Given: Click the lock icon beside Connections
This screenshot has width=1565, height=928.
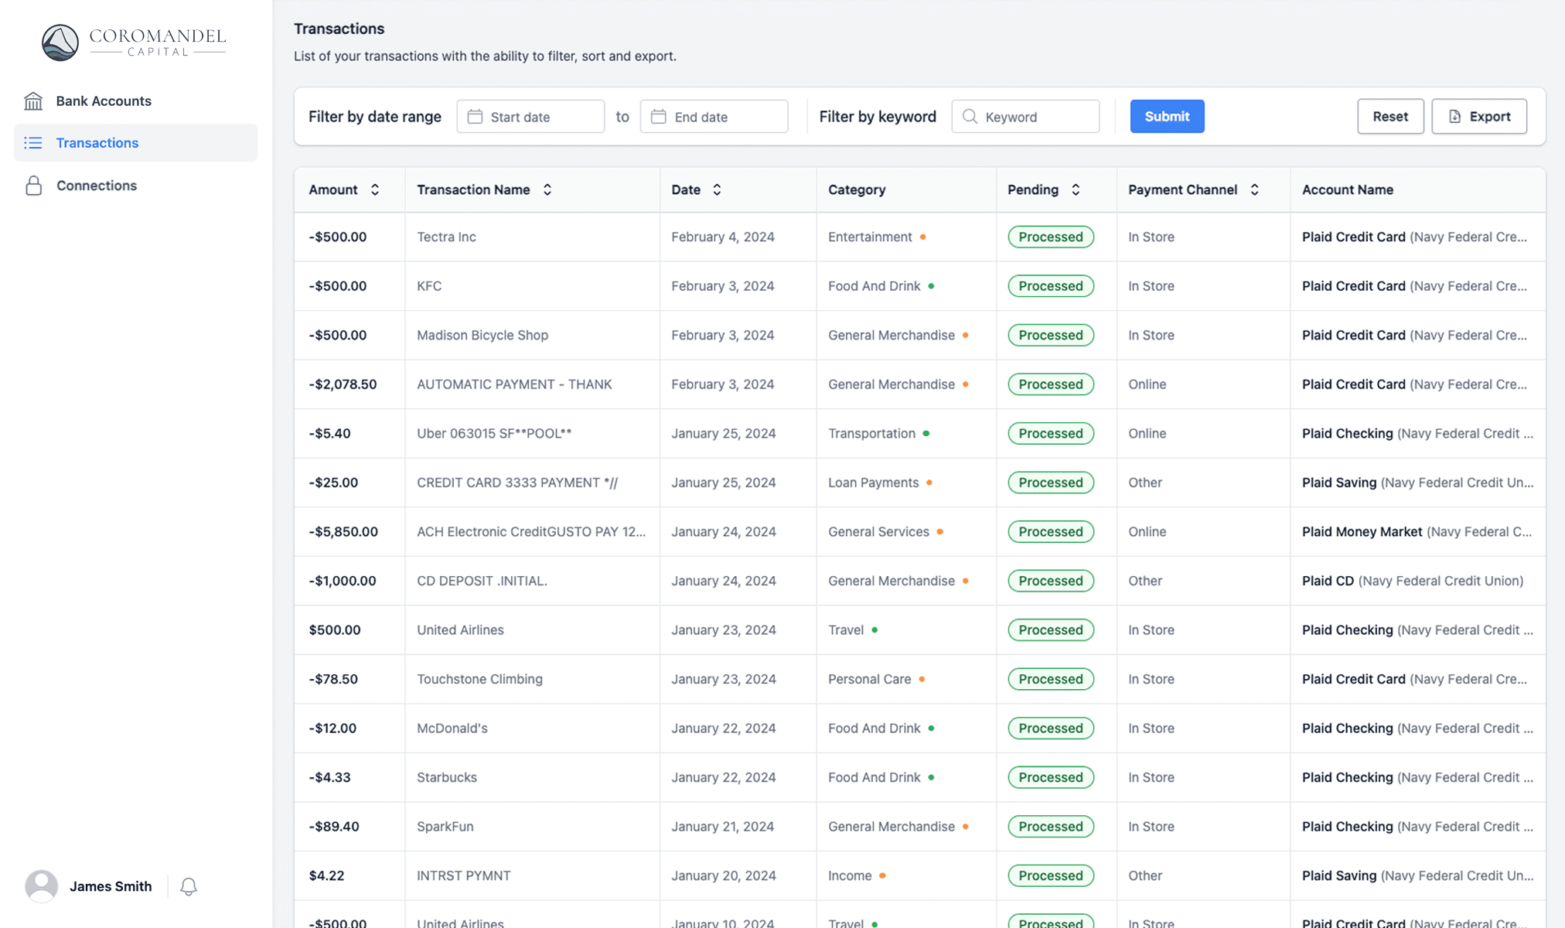Looking at the screenshot, I should pyautogui.click(x=33, y=186).
